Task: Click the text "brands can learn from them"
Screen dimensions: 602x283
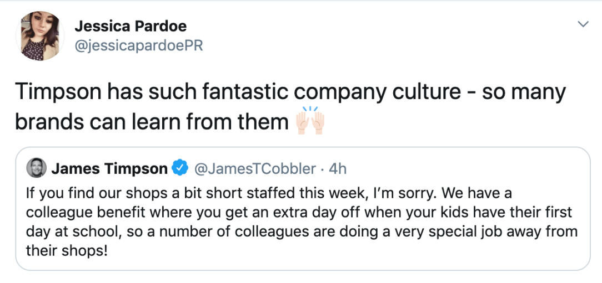Action: pos(151,121)
